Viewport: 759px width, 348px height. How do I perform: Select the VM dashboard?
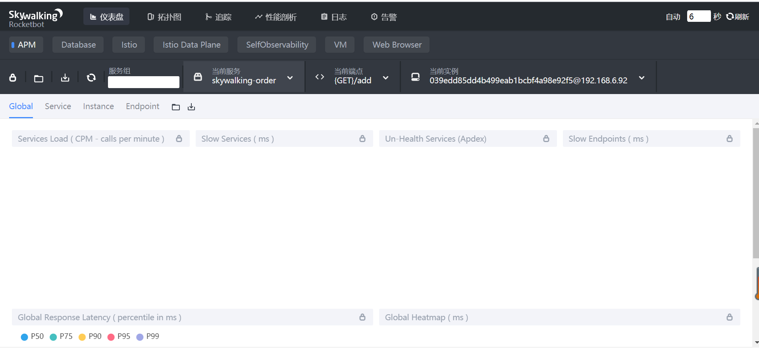tap(340, 44)
